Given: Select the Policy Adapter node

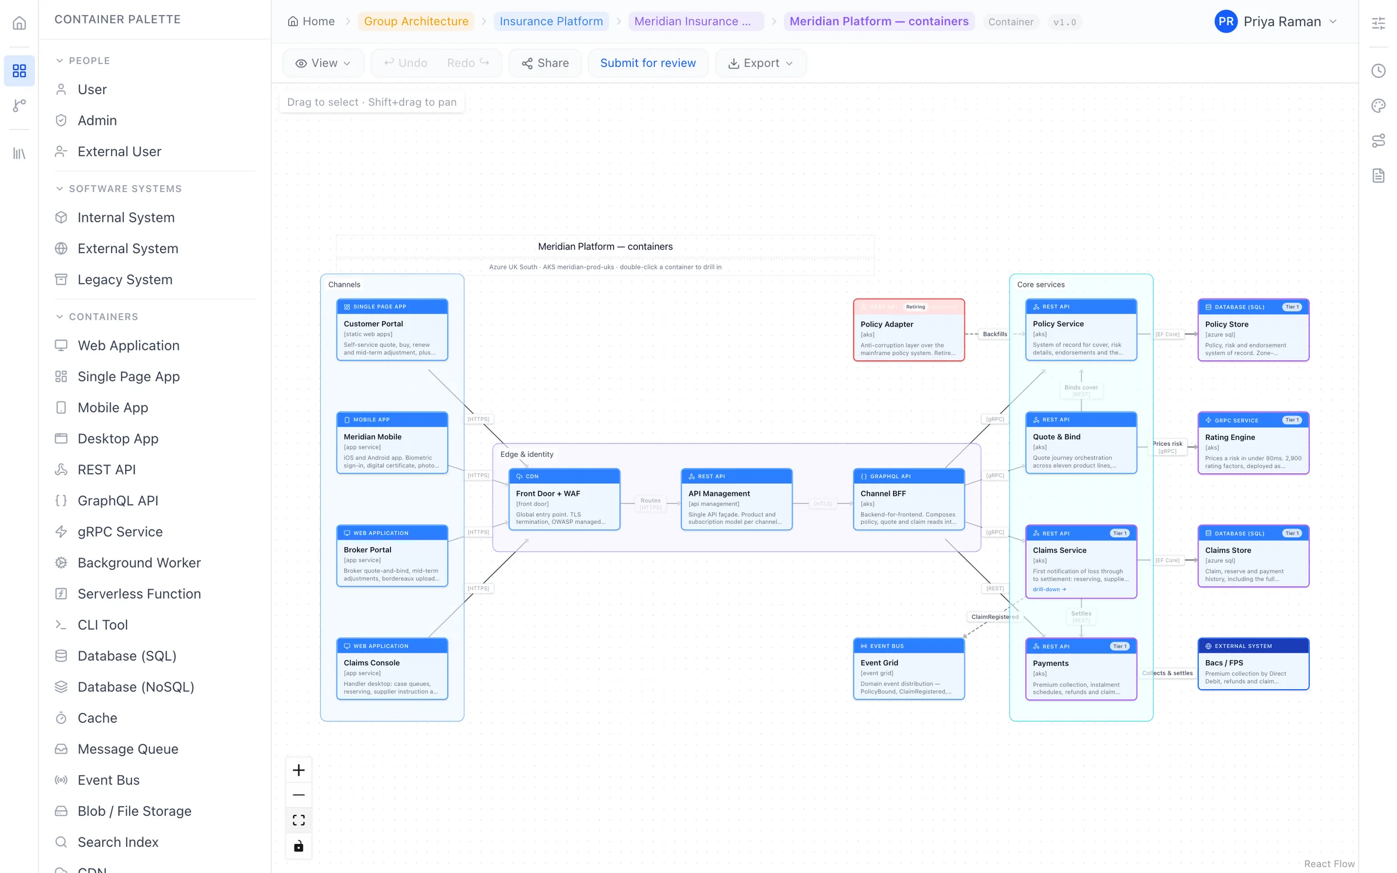Looking at the screenshot, I should [x=909, y=330].
